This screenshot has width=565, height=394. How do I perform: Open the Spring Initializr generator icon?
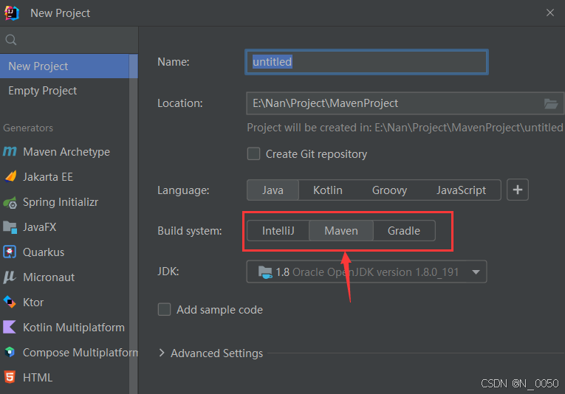point(10,202)
